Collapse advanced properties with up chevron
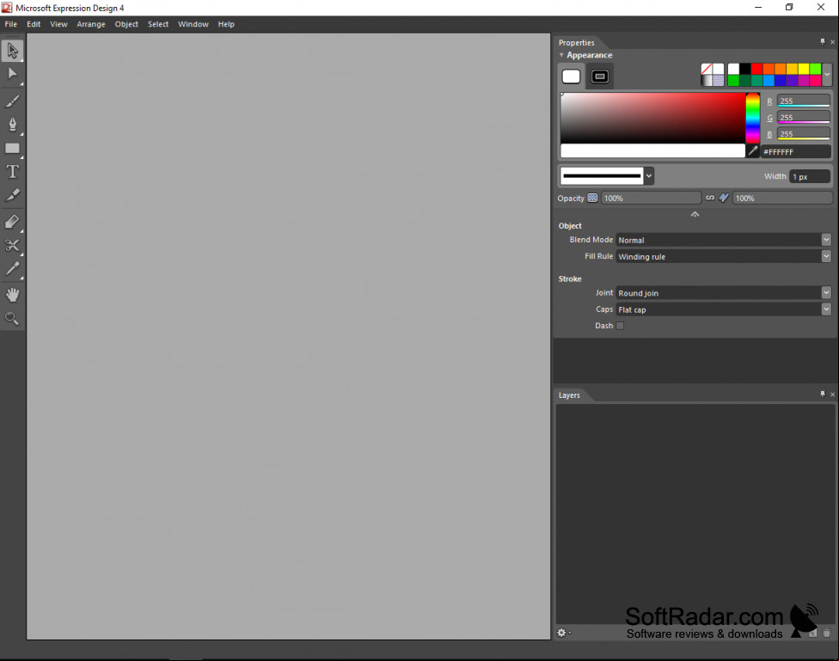This screenshot has height=661, width=839. pyautogui.click(x=695, y=214)
